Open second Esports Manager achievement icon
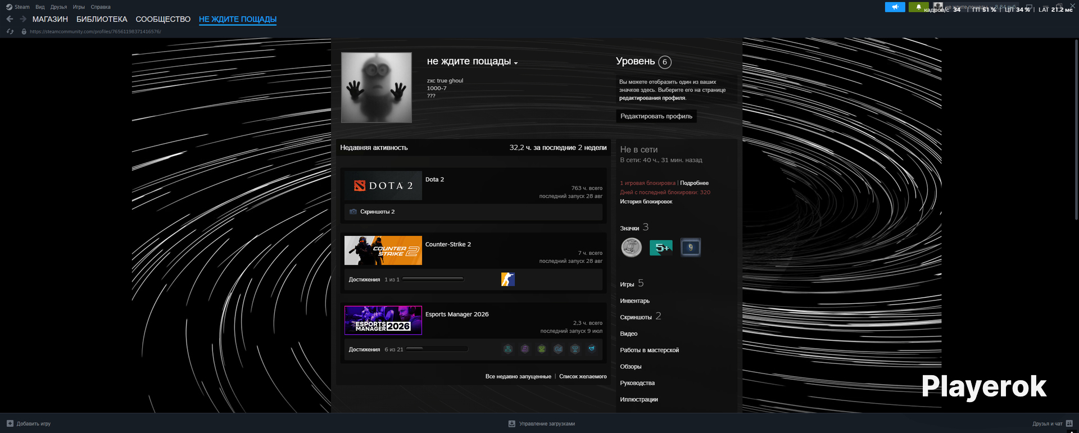 [x=525, y=349]
